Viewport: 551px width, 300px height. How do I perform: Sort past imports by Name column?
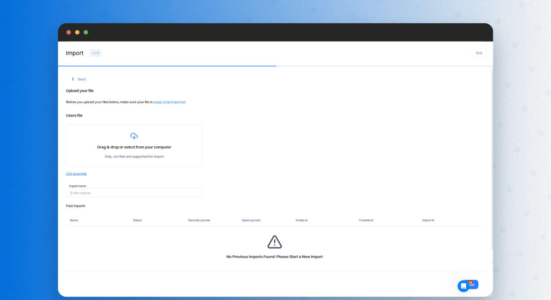tap(74, 220)
